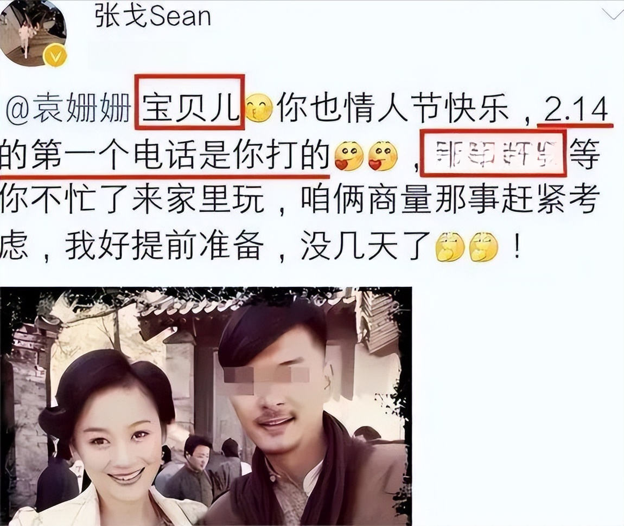Open the profile avatar of 张戈Sean
Image resolution: width=624 pixels, height=526 pixels.
coord(34,31)
